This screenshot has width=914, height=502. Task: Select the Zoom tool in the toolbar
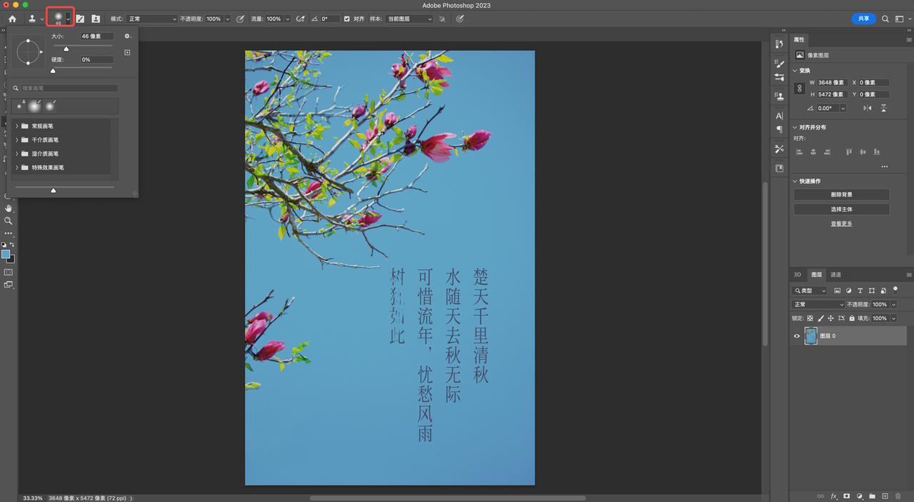9,221
